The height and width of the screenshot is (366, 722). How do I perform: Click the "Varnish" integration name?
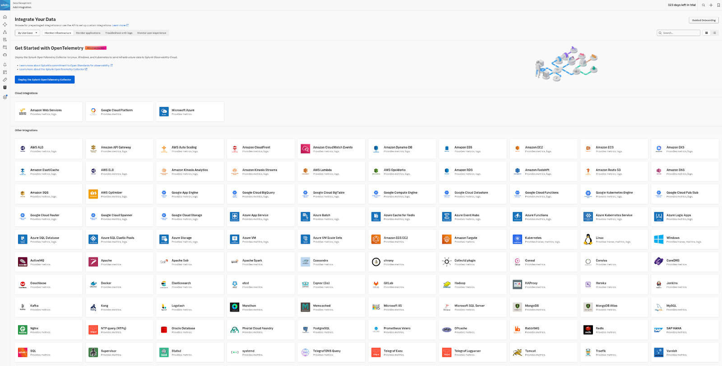[x=672, y=351]
